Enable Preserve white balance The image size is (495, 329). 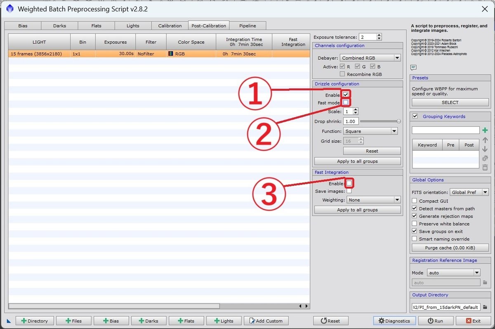[415, 224]
